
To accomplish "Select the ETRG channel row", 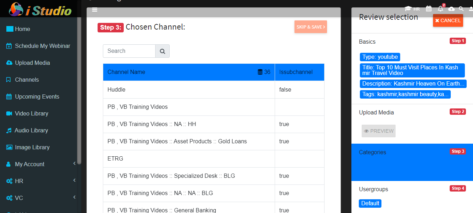I will point(214,158).
